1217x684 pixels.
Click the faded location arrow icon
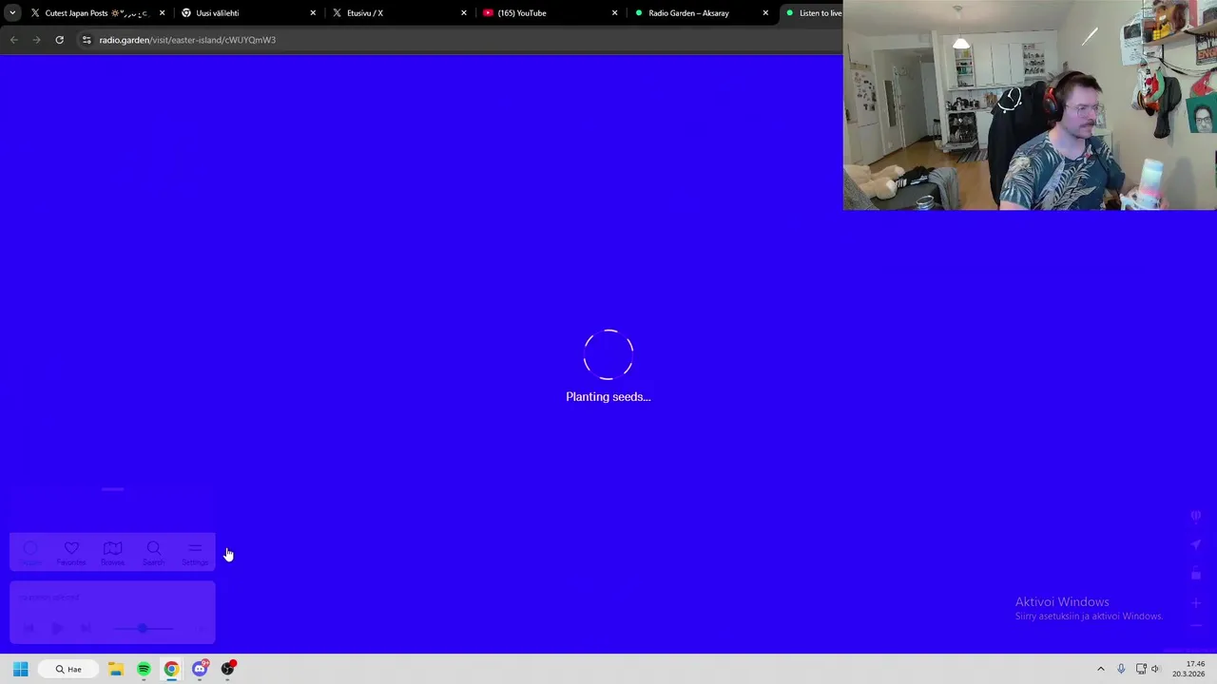[x=1196, y=544]
